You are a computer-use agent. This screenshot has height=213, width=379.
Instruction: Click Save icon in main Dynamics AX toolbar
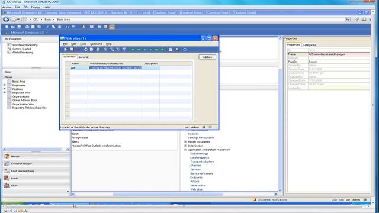(x=19, y=27)
